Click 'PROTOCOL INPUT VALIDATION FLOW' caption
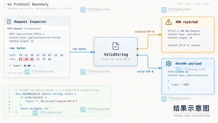Image resolution: width=218 pixels, height=123 pixels. click(x=191, y=115)
